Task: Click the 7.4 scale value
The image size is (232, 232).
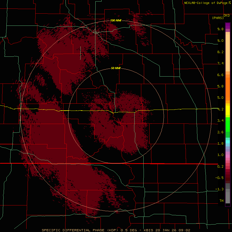Action: coord(220,63)
